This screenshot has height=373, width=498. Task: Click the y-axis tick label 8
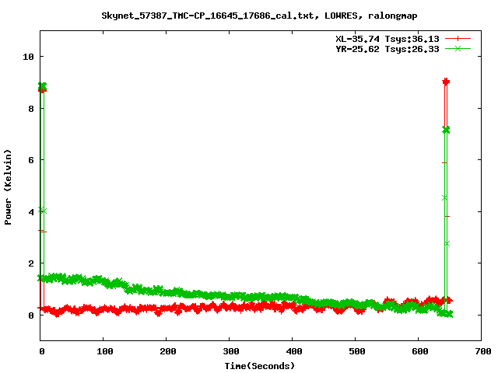pyautogui.click(x=31, y=109)
